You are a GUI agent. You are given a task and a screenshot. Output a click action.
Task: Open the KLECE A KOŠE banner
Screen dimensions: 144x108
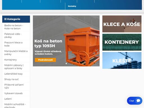click(122, 24)
